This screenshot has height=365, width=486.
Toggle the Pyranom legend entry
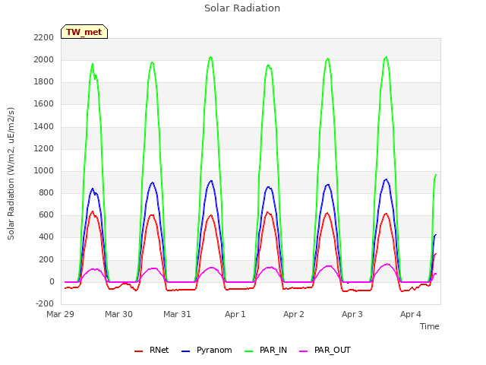click(x=207, y=350)
